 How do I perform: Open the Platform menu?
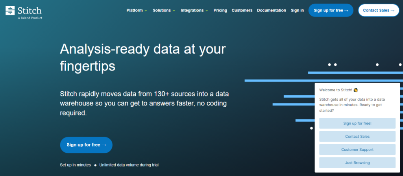135,11
